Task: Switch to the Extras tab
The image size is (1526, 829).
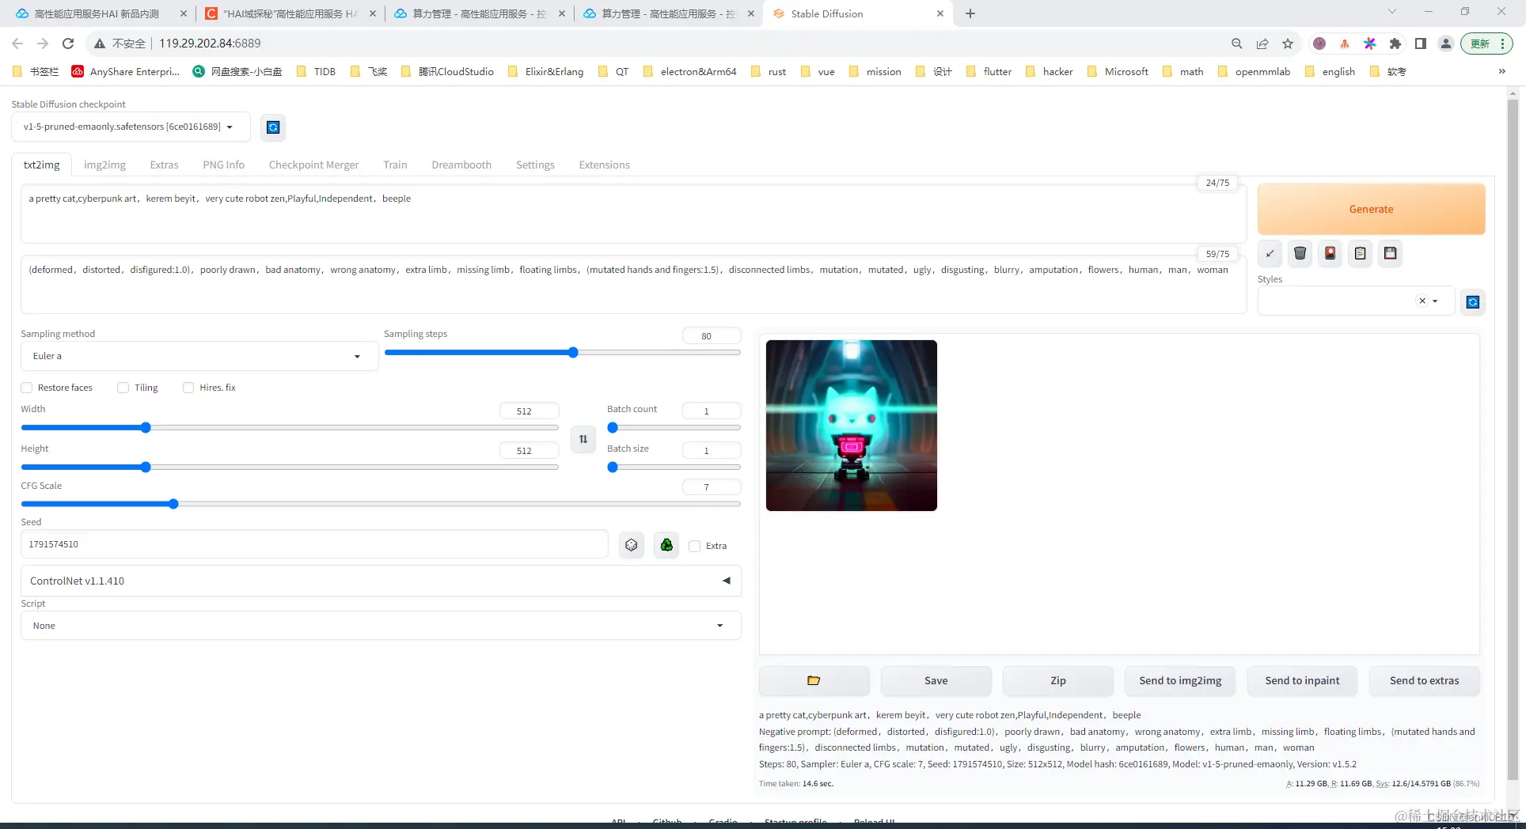Action: [164, 165]
